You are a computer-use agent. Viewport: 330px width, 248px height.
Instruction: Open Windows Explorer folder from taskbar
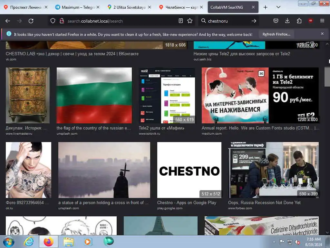tap(69, 242)
